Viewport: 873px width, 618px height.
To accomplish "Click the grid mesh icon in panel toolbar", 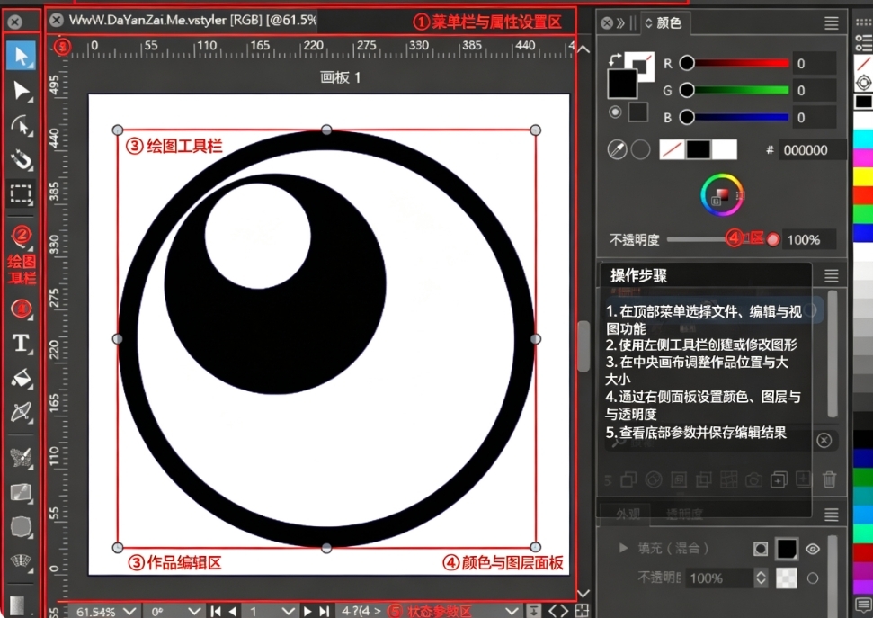I will tap(728, 479).
